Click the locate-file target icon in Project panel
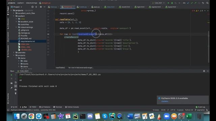This screenshot has height=121, width=216. click(x=32, y=7)
